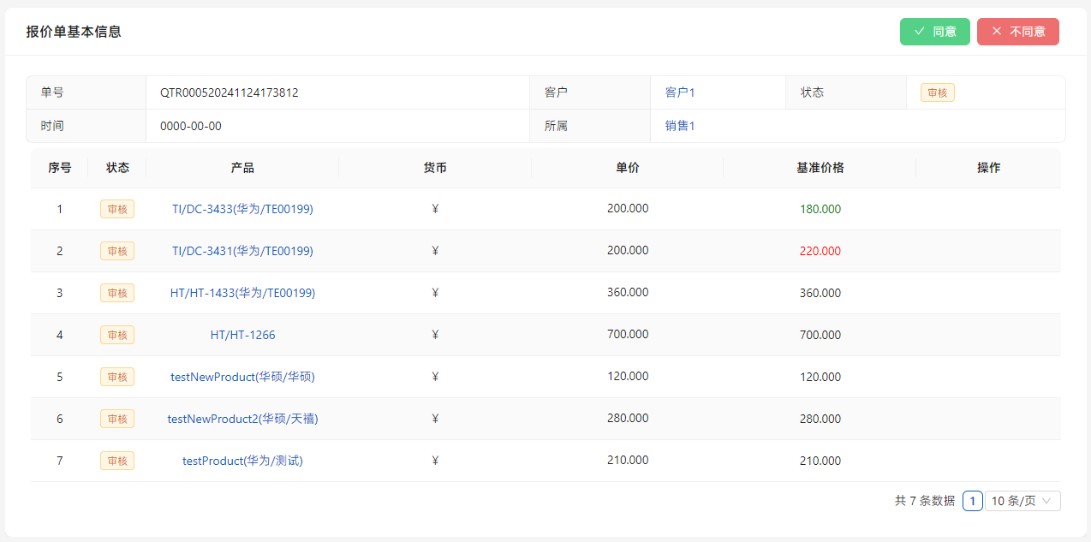This screenshot has height=542, width=1091.
Task: Open the 客户1 customer link
Action: click(x=680, y=92)
